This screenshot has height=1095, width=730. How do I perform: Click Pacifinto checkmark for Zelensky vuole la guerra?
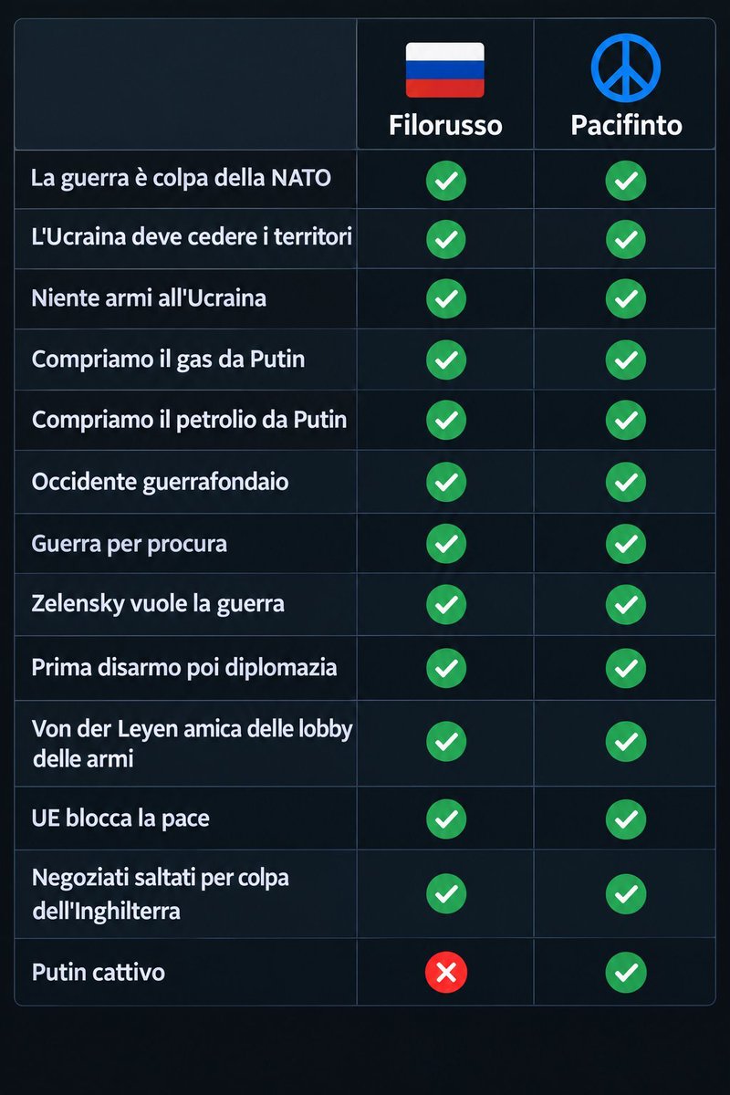coord(626,604)
